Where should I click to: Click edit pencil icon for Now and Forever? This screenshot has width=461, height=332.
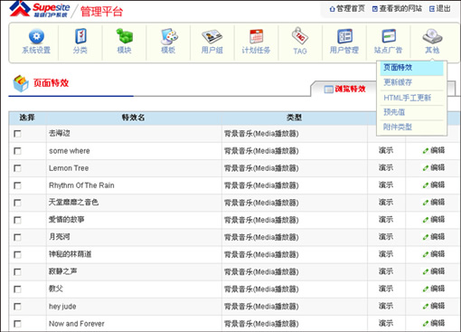click(x=426, y=324)
